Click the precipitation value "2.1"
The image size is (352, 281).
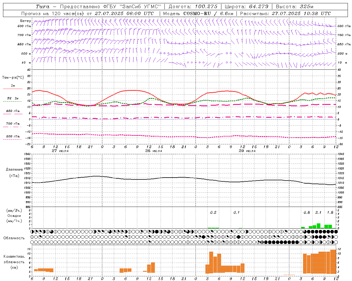318,213
